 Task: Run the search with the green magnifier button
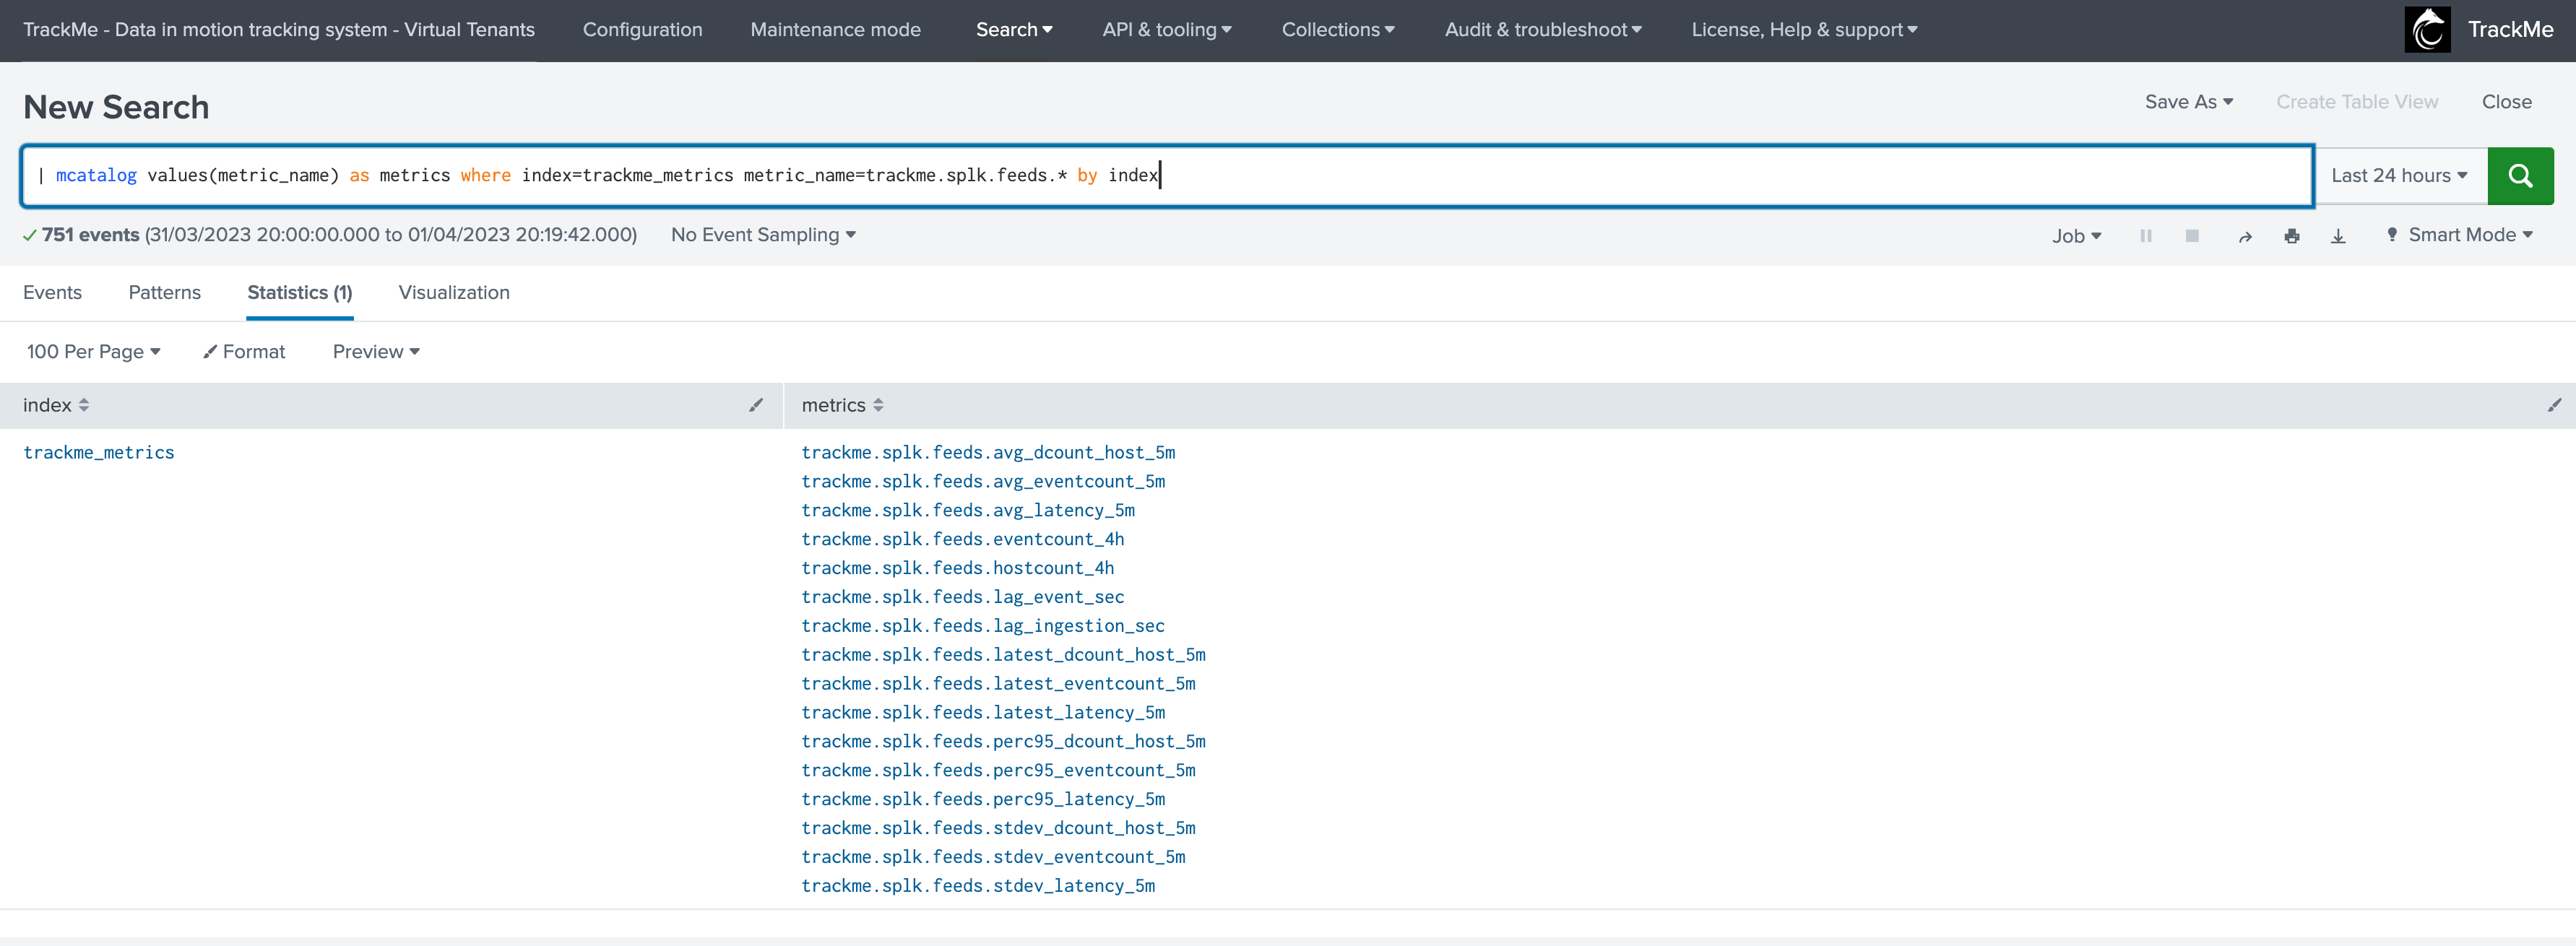coord(2520,176)
